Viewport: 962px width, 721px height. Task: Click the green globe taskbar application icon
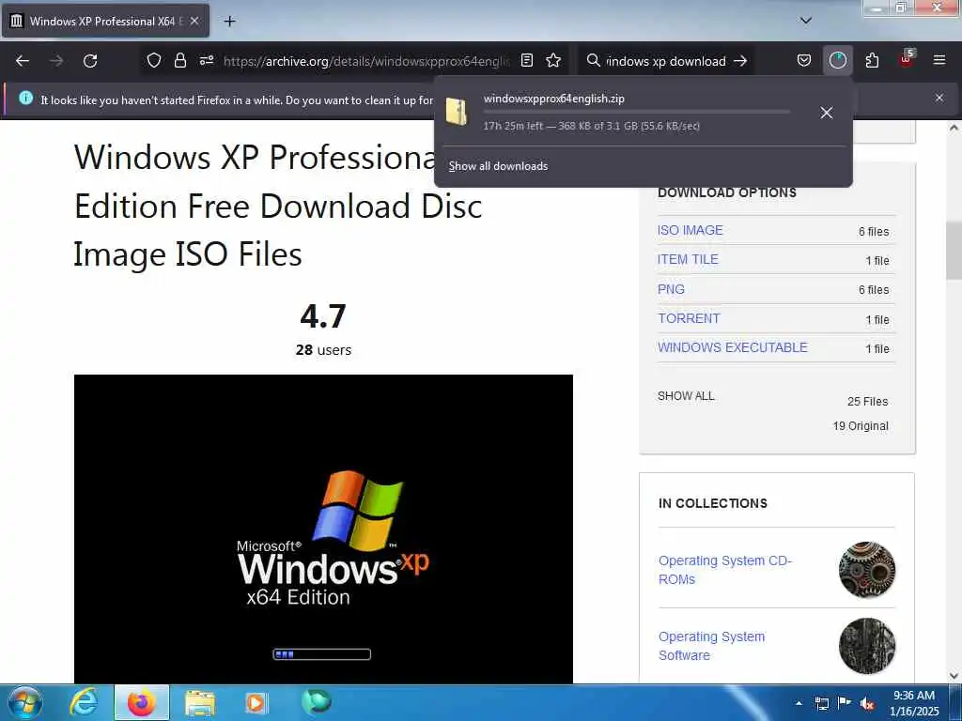click(x=316, y=702)
